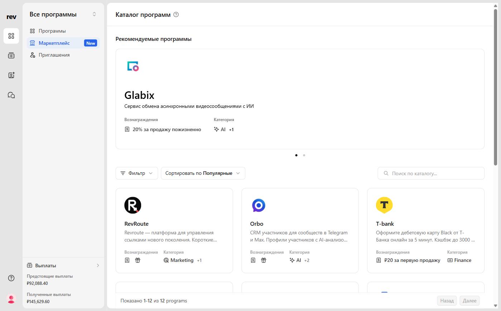
Task: Click +1 categories on Glabix card
Action: click(x=231, y=130)
